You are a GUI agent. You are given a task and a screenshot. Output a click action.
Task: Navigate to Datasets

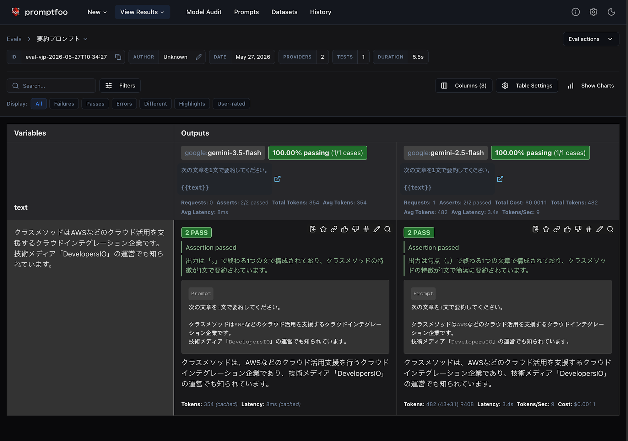tap(284, 12)
